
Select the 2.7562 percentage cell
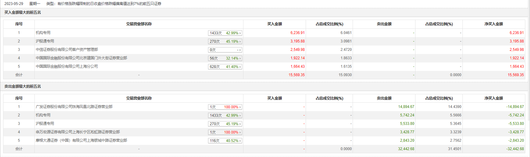coord(456,140)
